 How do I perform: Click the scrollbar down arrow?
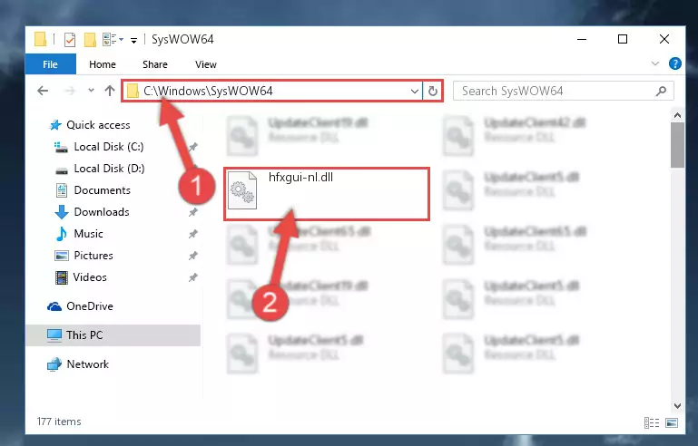677,405
